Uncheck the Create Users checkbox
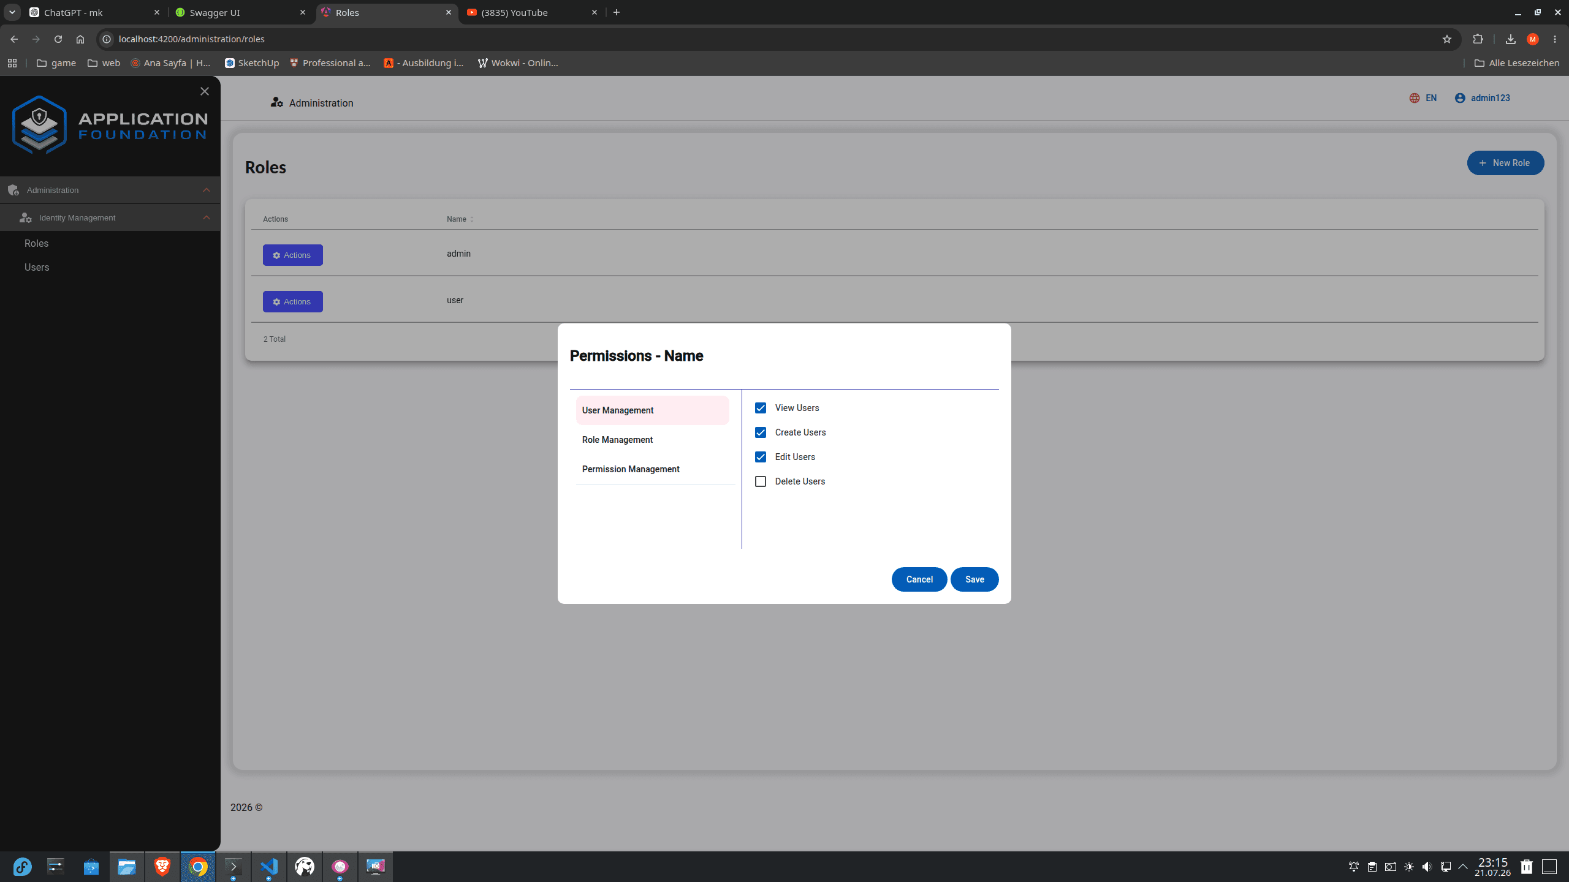Screen dimensions: 1569x882 coord(761,432)
